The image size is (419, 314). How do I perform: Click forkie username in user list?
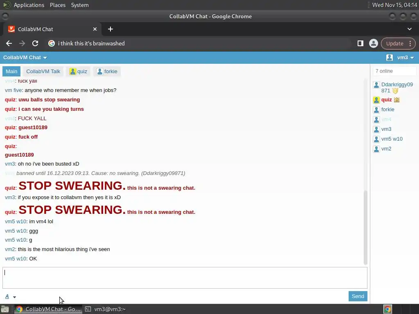coord(388,110)
